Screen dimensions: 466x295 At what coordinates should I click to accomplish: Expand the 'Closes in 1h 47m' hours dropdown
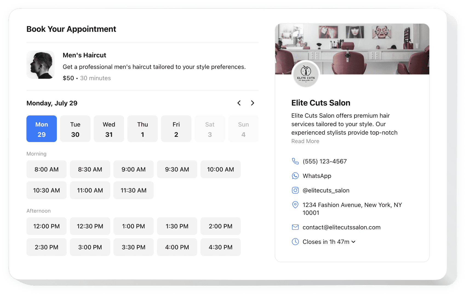[x=353, y=242]
